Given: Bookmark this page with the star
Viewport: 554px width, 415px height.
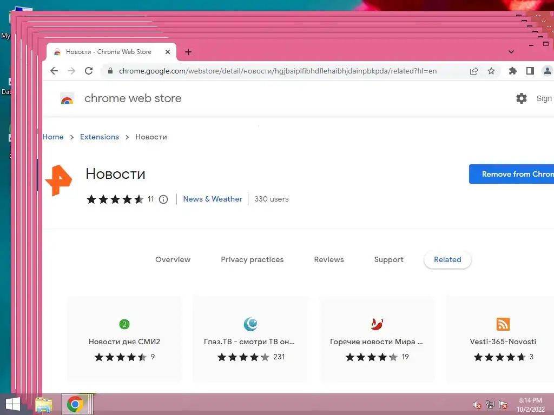Looking at the screenshot, I should [491, 71].
